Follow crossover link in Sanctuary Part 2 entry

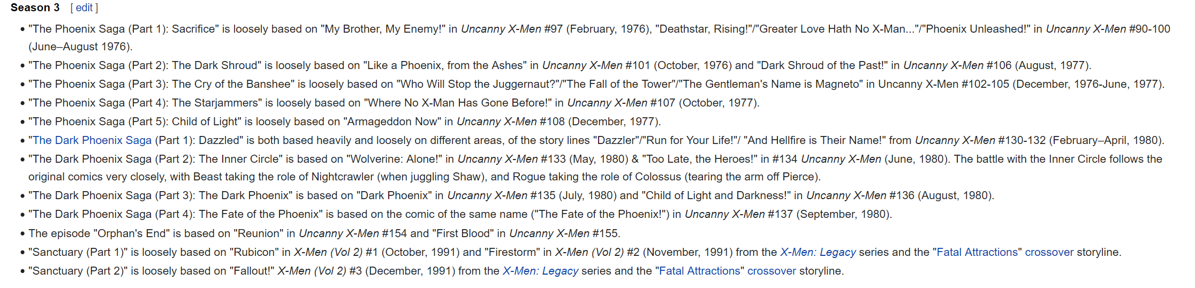pyautogui.click(x=772, y=271)
